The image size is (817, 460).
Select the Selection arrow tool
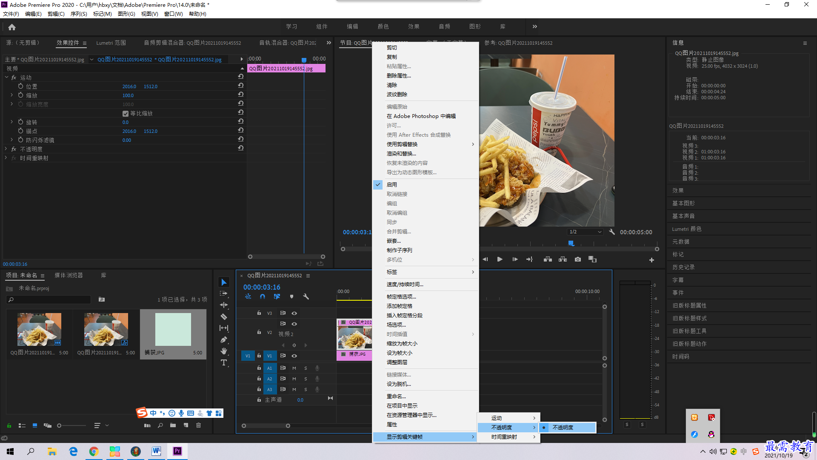[x=224, y=282]
